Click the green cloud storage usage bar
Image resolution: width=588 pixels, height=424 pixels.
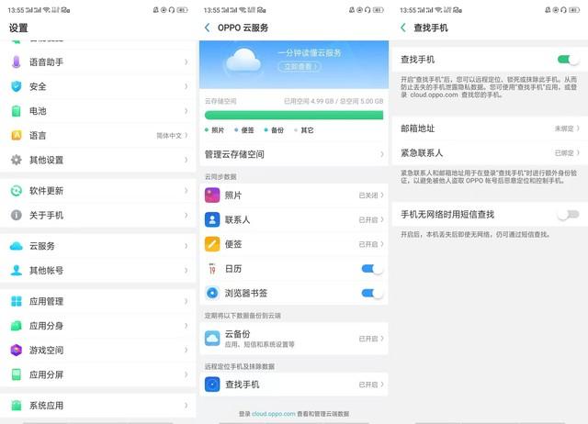click(294, 115)
